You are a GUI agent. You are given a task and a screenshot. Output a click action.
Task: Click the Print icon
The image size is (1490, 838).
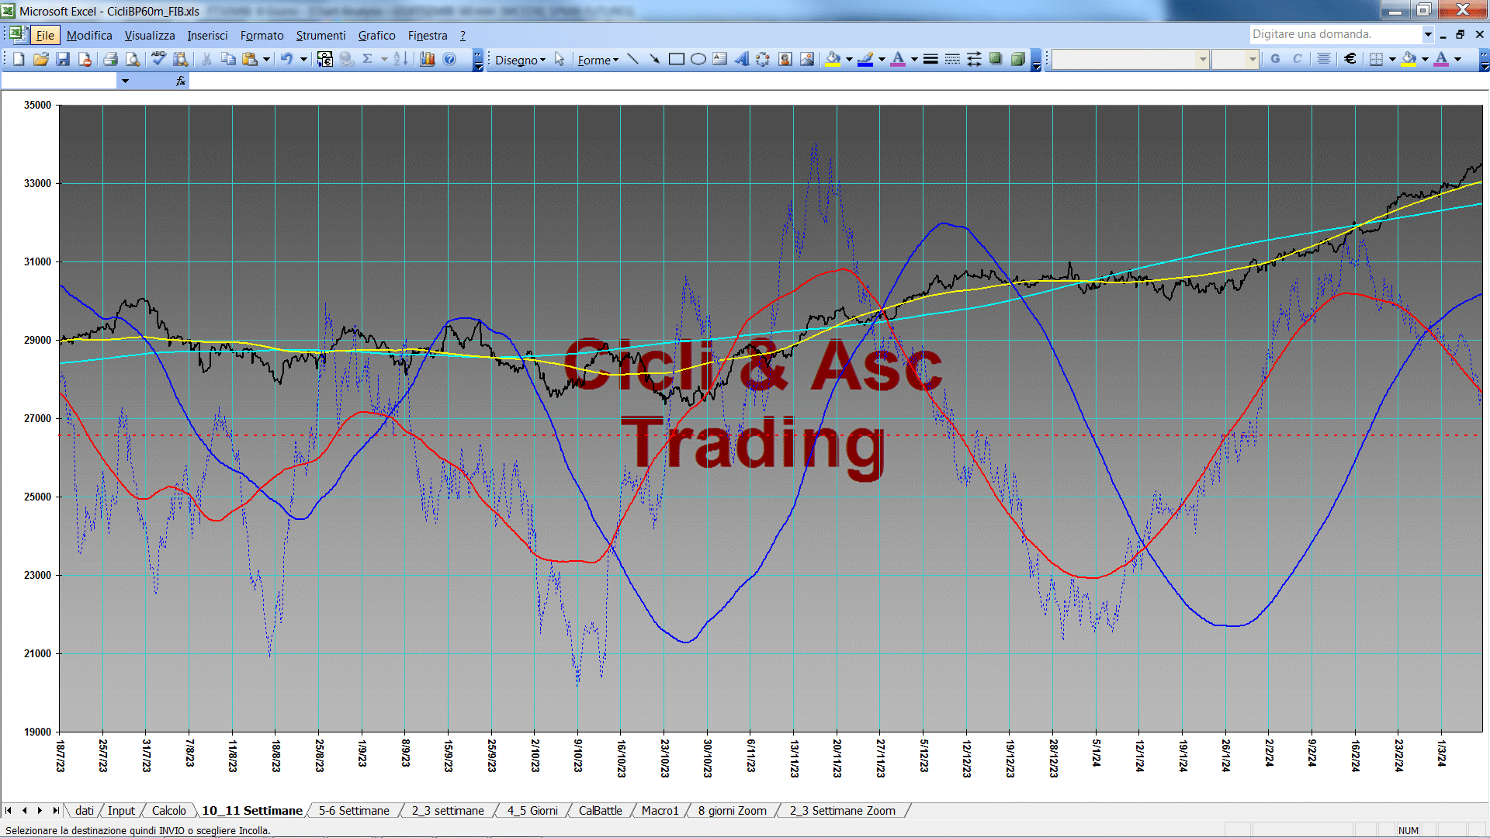110,59
